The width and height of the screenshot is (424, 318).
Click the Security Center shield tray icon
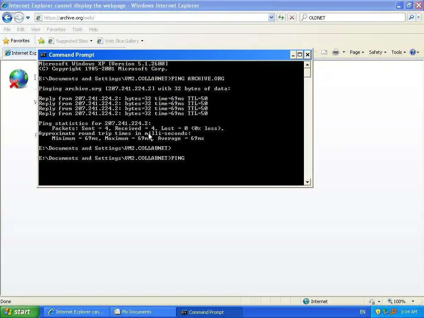click(x=378, y=312)
